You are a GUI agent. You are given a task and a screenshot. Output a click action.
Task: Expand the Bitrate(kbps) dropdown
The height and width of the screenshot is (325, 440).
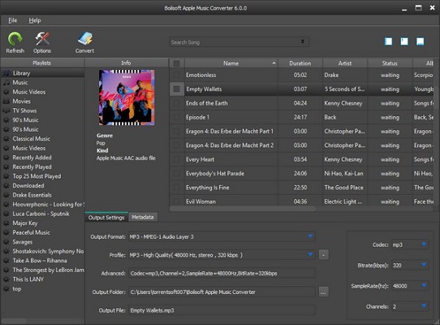click(x=424, y=265)
